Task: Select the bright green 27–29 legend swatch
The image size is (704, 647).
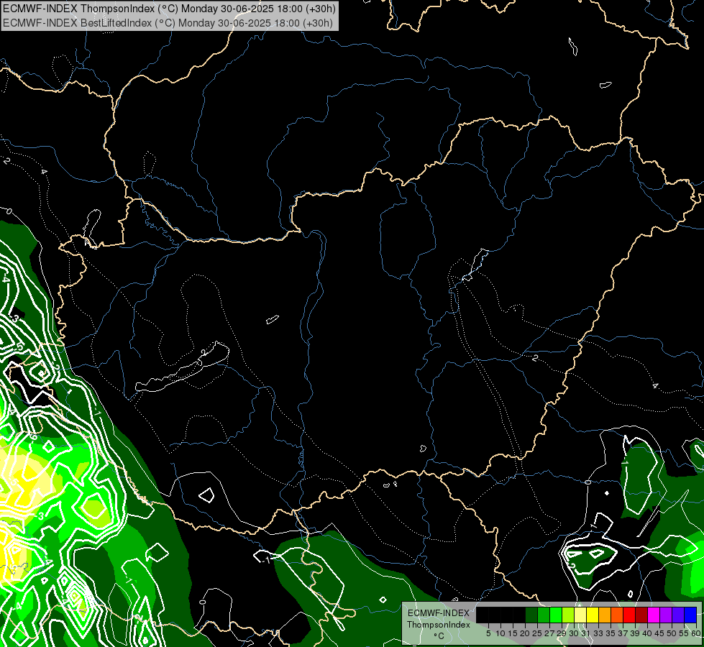Action: pos(556,615)
